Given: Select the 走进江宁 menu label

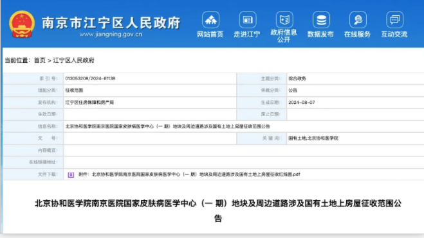Looking at the screenshot, I should (247, 35).
